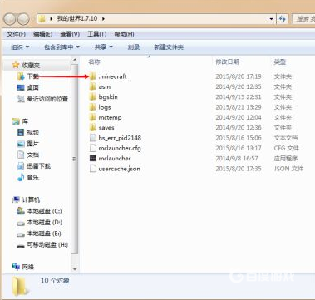This screenshot has height=300, width=315.
Task: Select 我的世界1.7.10 breadcrumb segment
Action: click(77, 19)
